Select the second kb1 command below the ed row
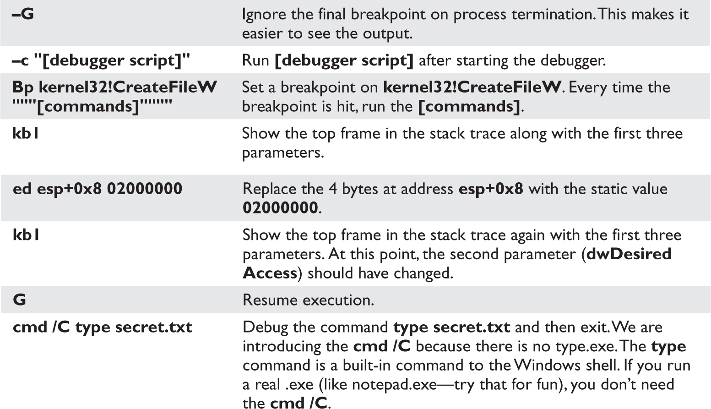This screenshot has width=711, height=409. click(x=26, y=235)
